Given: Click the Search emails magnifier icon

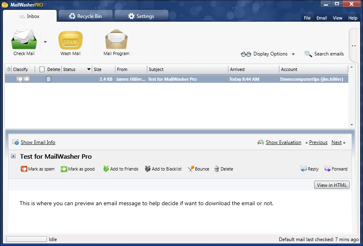Looking at the screenshot, I should point(308,54).
